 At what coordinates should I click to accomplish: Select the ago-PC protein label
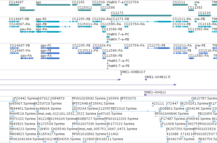pos(46,46)
